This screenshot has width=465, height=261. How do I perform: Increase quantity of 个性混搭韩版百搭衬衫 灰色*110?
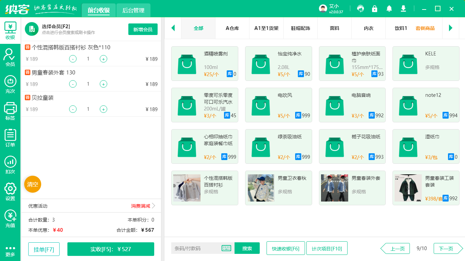click(103, 59)
